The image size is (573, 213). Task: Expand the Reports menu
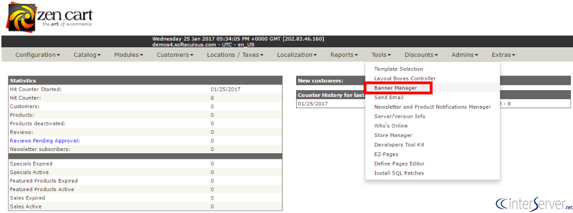coord(344,55)
